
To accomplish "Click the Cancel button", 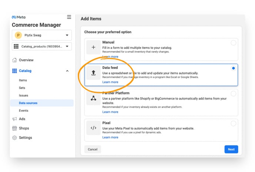I will pos(93,149).
